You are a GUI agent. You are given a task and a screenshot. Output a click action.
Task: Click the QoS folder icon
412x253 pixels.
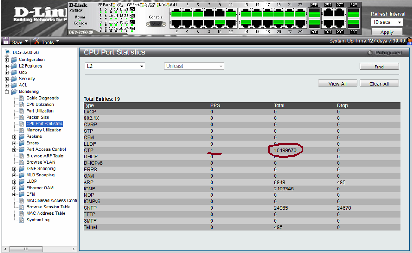tap(14, 73)
